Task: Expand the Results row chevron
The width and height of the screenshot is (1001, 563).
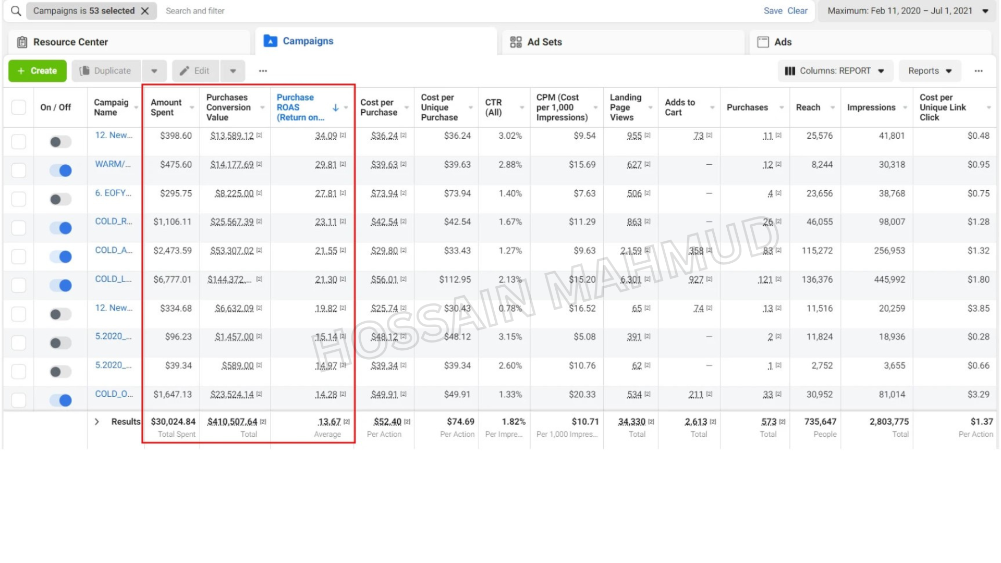Action: (x=96, y=422)
